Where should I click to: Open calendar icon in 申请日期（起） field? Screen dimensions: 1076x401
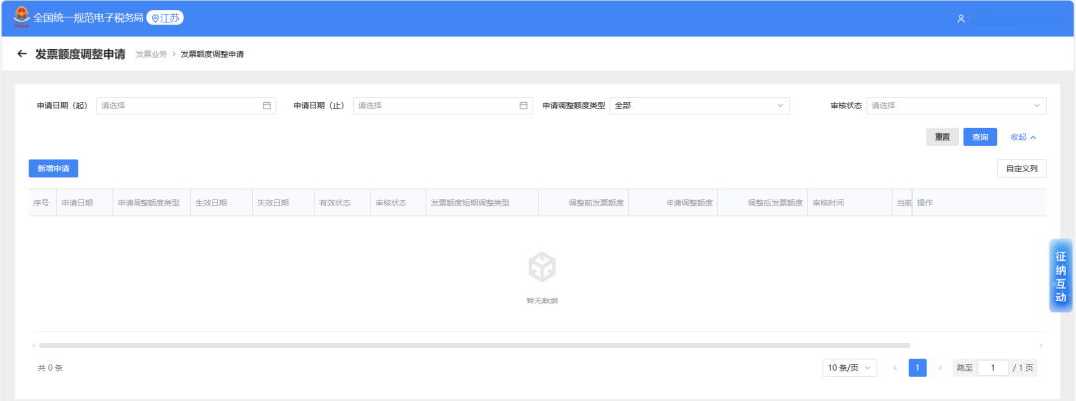tap(266, 105)
